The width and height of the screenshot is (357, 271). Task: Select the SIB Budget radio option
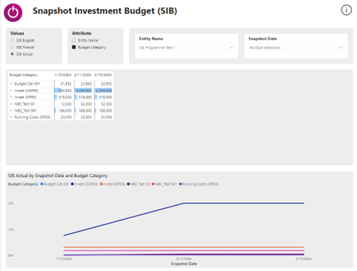point(12,40)
